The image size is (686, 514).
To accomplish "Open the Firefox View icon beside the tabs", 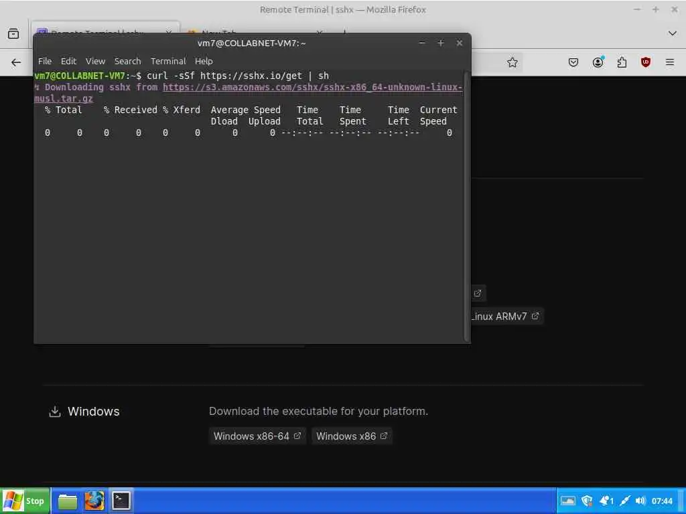I will point(13,33).
